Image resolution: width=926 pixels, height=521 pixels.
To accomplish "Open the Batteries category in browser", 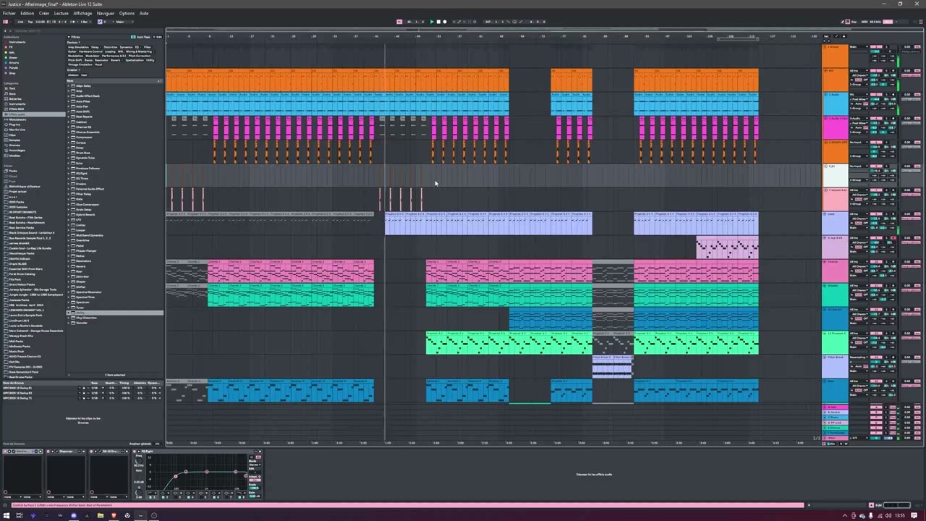I will 15,99.
